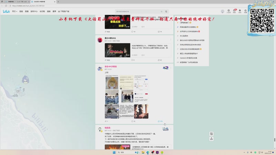Open 会员购 in the header
The width and height of the screenshot is (276, 155).
(42, 11)
